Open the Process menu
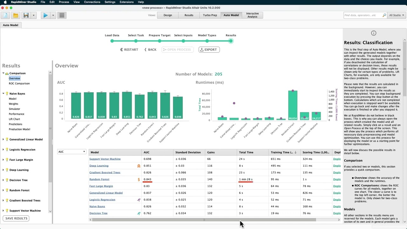 [64, 2]
